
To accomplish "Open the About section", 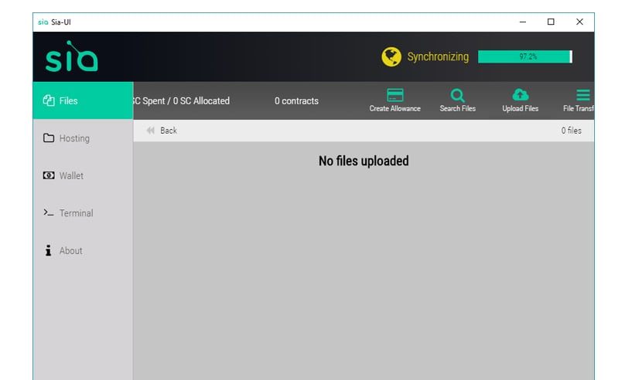I will coord(83,251).
